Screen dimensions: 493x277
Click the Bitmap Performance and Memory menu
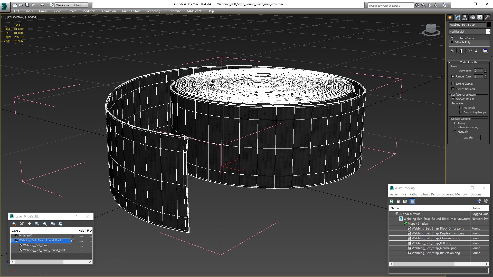(443, 194)
